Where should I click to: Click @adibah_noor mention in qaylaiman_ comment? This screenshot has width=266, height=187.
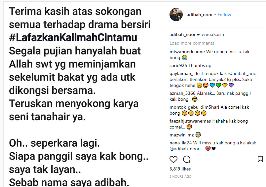click(243, 74)
